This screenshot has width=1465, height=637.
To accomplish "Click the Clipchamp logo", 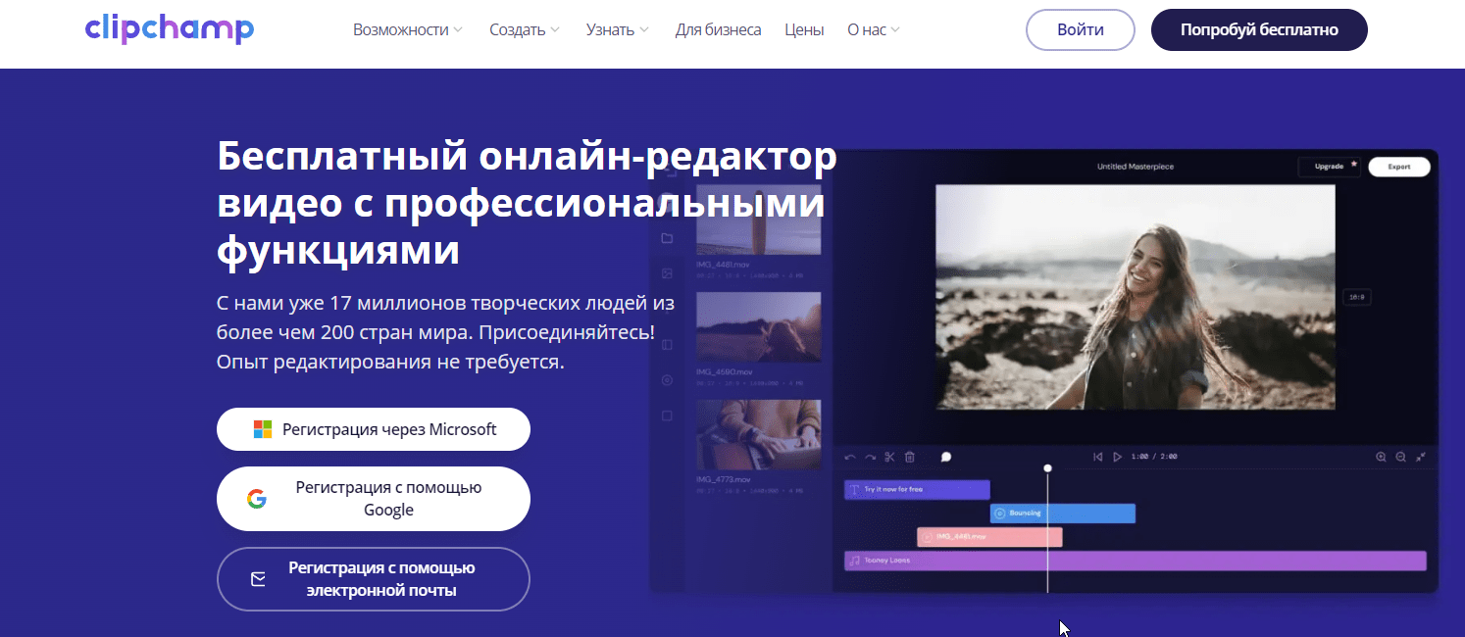I will tap(169, 29).
